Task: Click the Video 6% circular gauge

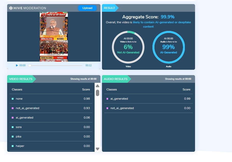Action: tap(128, 47)
